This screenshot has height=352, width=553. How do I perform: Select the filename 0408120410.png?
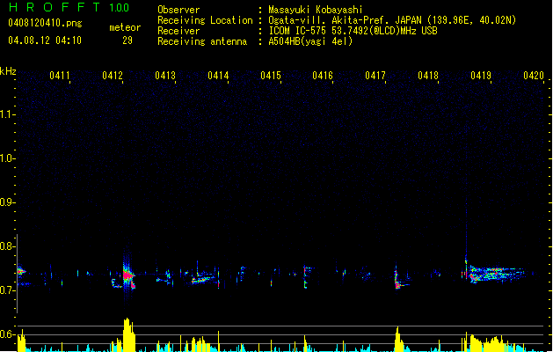click(45, 24)
